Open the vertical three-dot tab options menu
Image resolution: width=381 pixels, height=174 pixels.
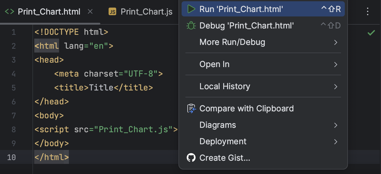point(368,12)
